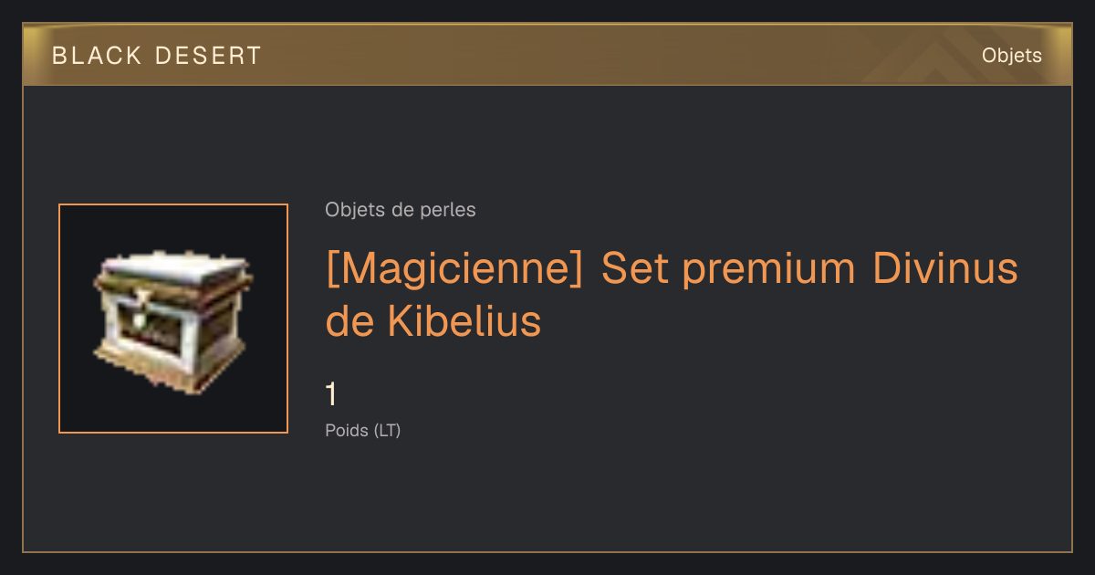Select the Objets de perles category label
This screenshot has width=1095, height=575.
[401, 210]
